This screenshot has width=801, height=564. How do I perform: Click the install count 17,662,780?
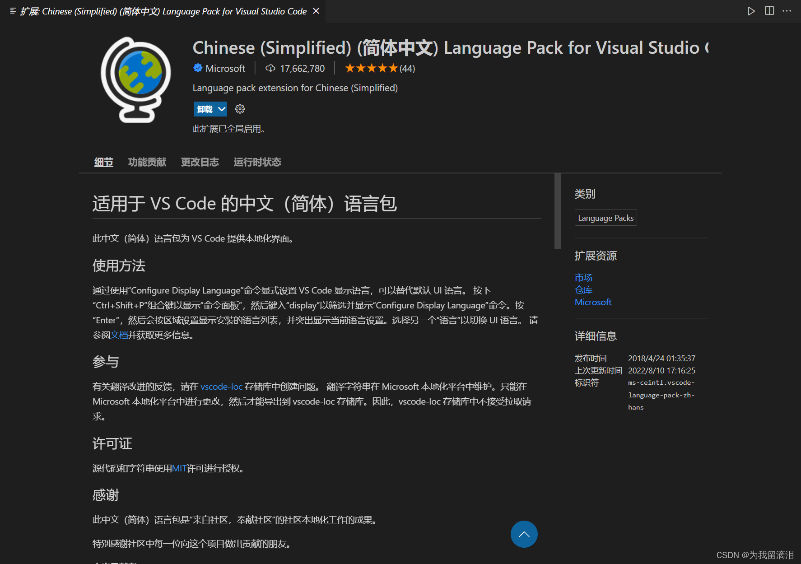coord(302,69)
